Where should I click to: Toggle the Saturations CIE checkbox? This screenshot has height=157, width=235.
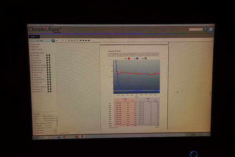33,89
